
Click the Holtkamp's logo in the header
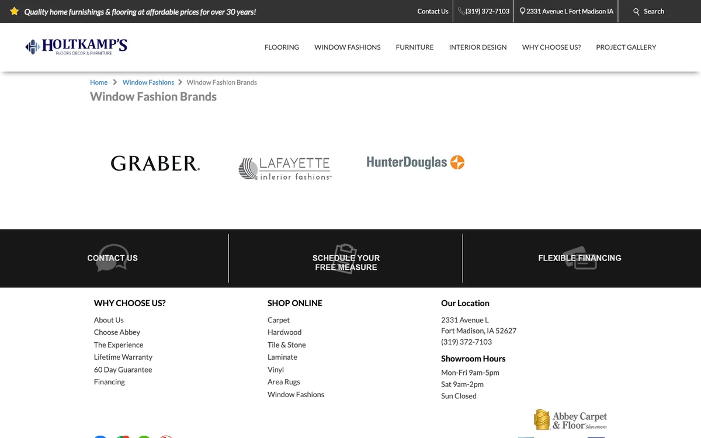[x=76, y=47]
